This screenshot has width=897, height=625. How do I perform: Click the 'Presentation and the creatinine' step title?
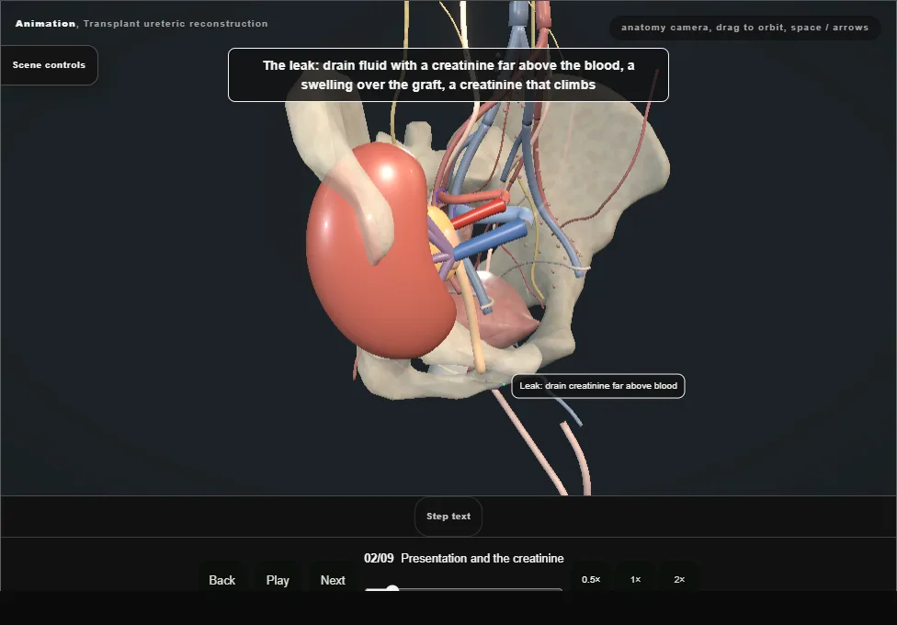483,558
